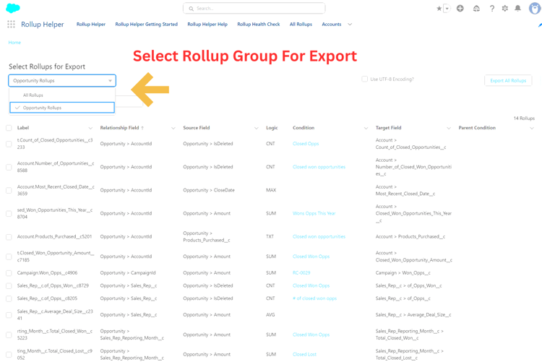This screenshot has height=362, width=542.
Task: Tick checkbox for Average_Deal_Size row
Action: (x=9, y=315)
